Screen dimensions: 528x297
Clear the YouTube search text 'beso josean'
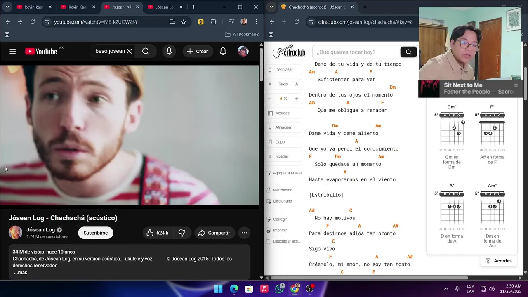click(129, 51)
